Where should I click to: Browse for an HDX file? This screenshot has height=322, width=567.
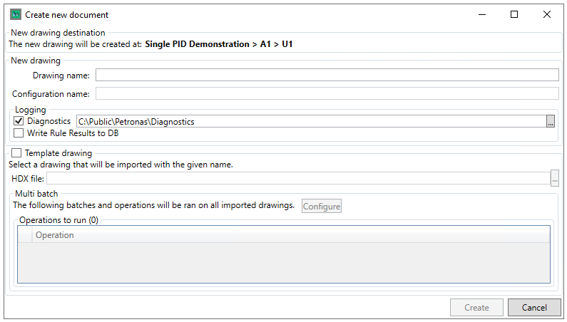554,178
